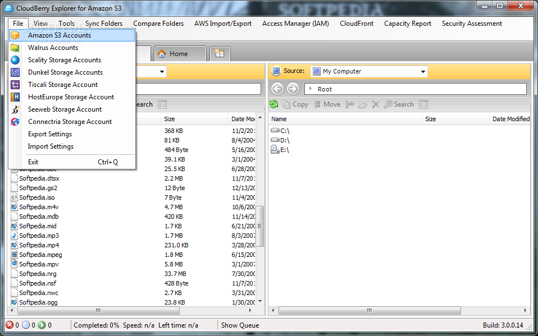Viewport: 538px width, 336px height.
Task: Click the red failed tasks status icon
Action: coord(10,325)
